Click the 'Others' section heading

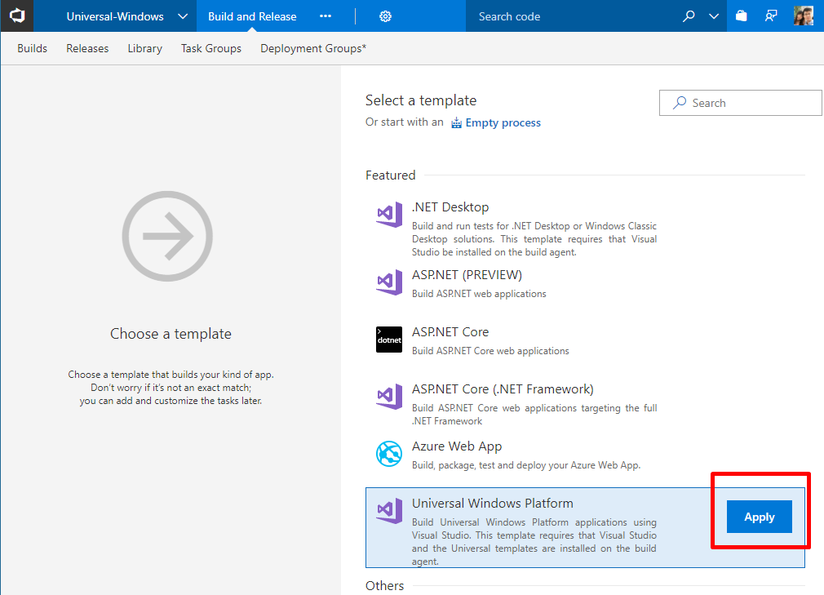point(385,585)
